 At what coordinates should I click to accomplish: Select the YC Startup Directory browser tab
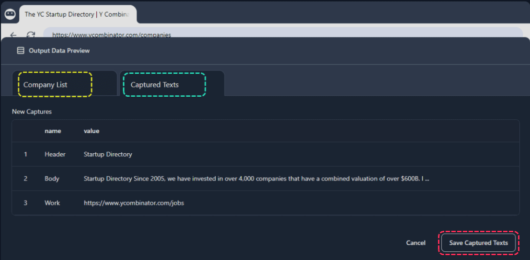(78, 14)
